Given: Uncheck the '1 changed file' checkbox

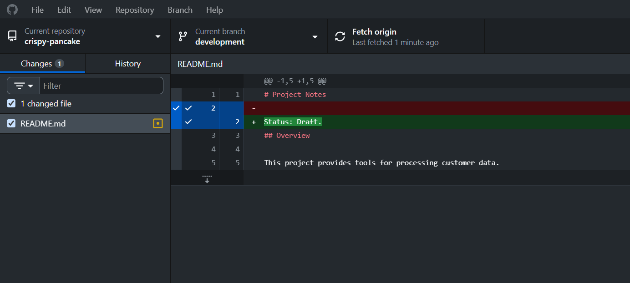Looking at the screenshot, I should click(11, 104).
